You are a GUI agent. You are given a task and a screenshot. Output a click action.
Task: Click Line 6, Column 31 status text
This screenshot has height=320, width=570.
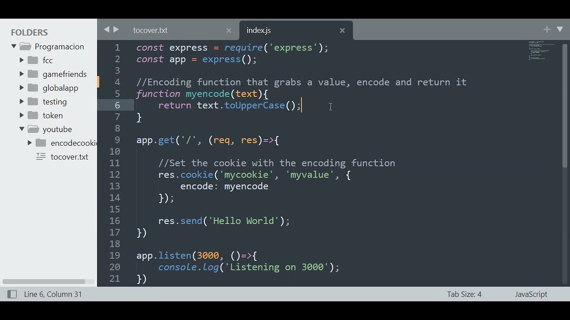point(53,294)
